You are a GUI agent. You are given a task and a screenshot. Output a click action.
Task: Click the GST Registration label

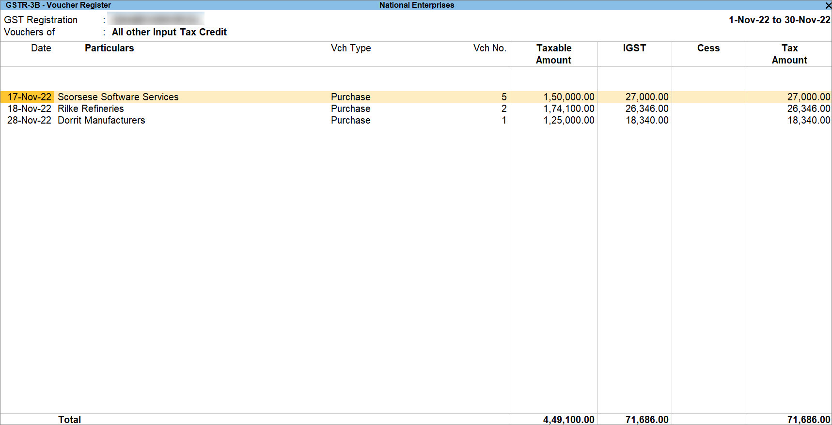coord(41,20)
